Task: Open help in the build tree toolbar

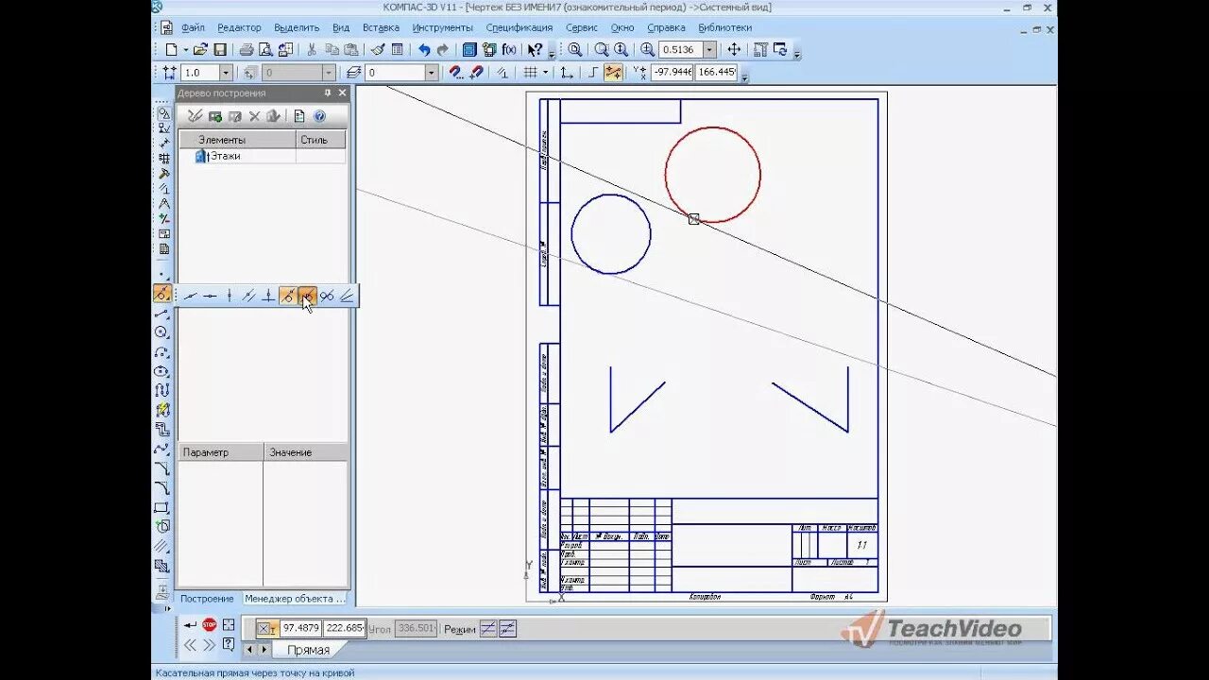Action: pyautogui.click(x=319, y=116)
